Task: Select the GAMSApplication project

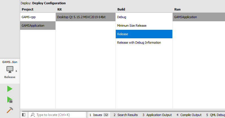Action: (33, 26)
